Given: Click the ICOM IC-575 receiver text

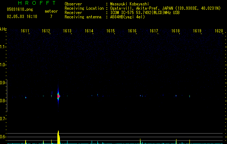Looking at the screenshot, I should [145, 13].
